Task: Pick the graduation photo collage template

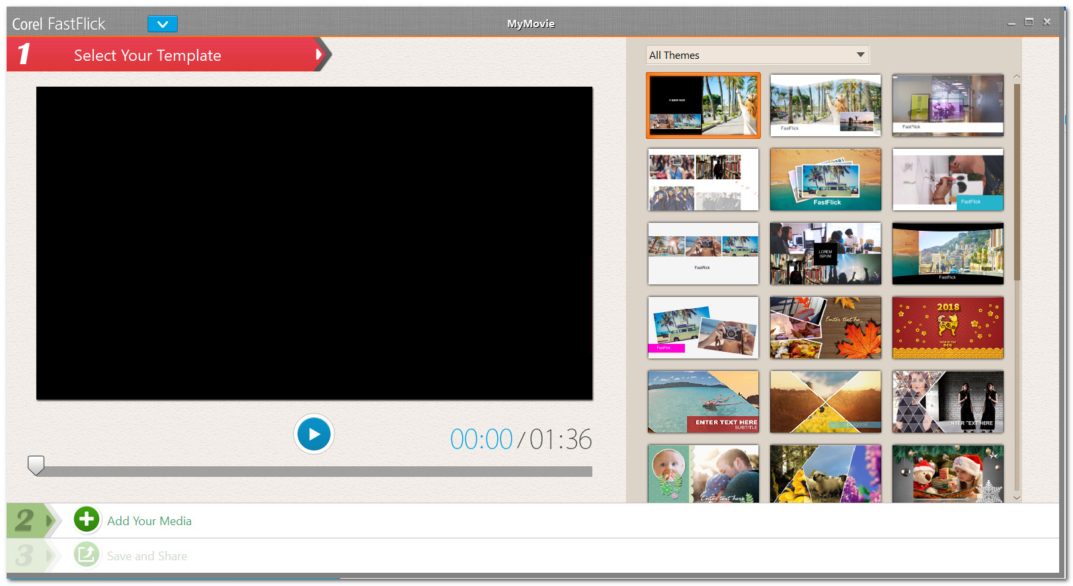Action: point(703,180)
